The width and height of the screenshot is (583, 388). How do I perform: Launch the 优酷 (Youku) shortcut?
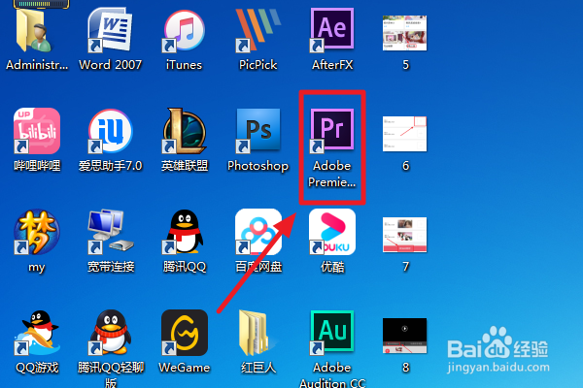point(332,232)
